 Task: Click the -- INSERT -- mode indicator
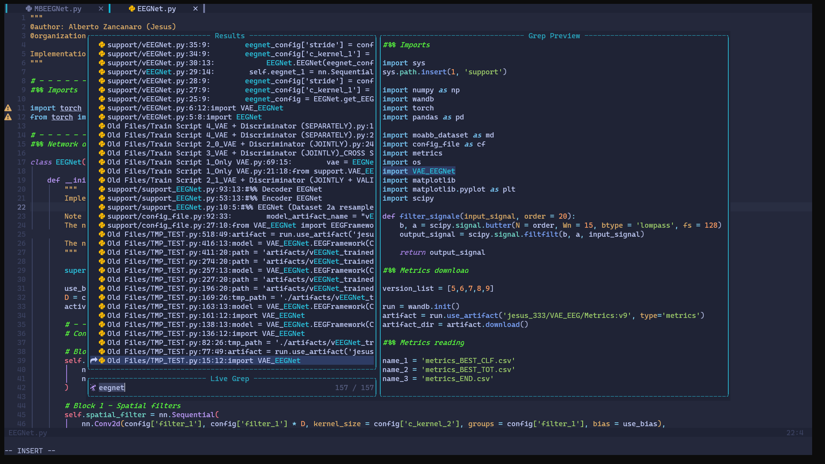click(30, 451)
